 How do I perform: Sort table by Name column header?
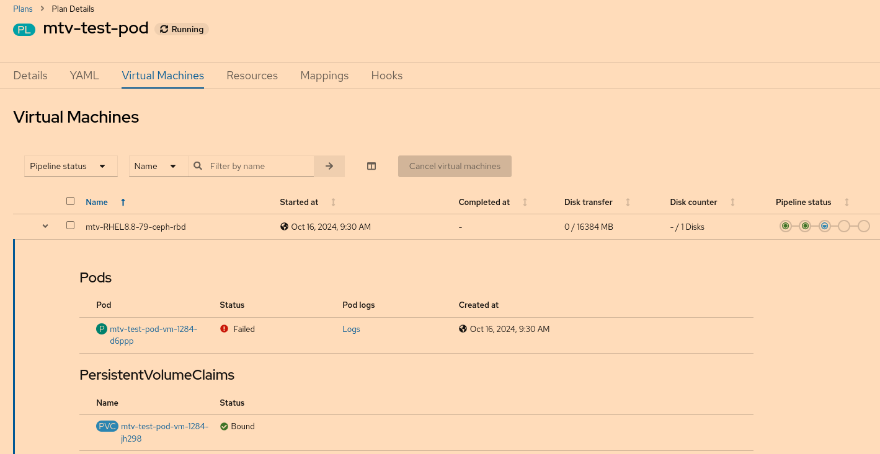pos(97,202)
